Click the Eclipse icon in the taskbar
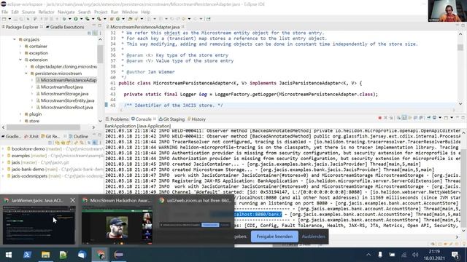 (118, 255)
